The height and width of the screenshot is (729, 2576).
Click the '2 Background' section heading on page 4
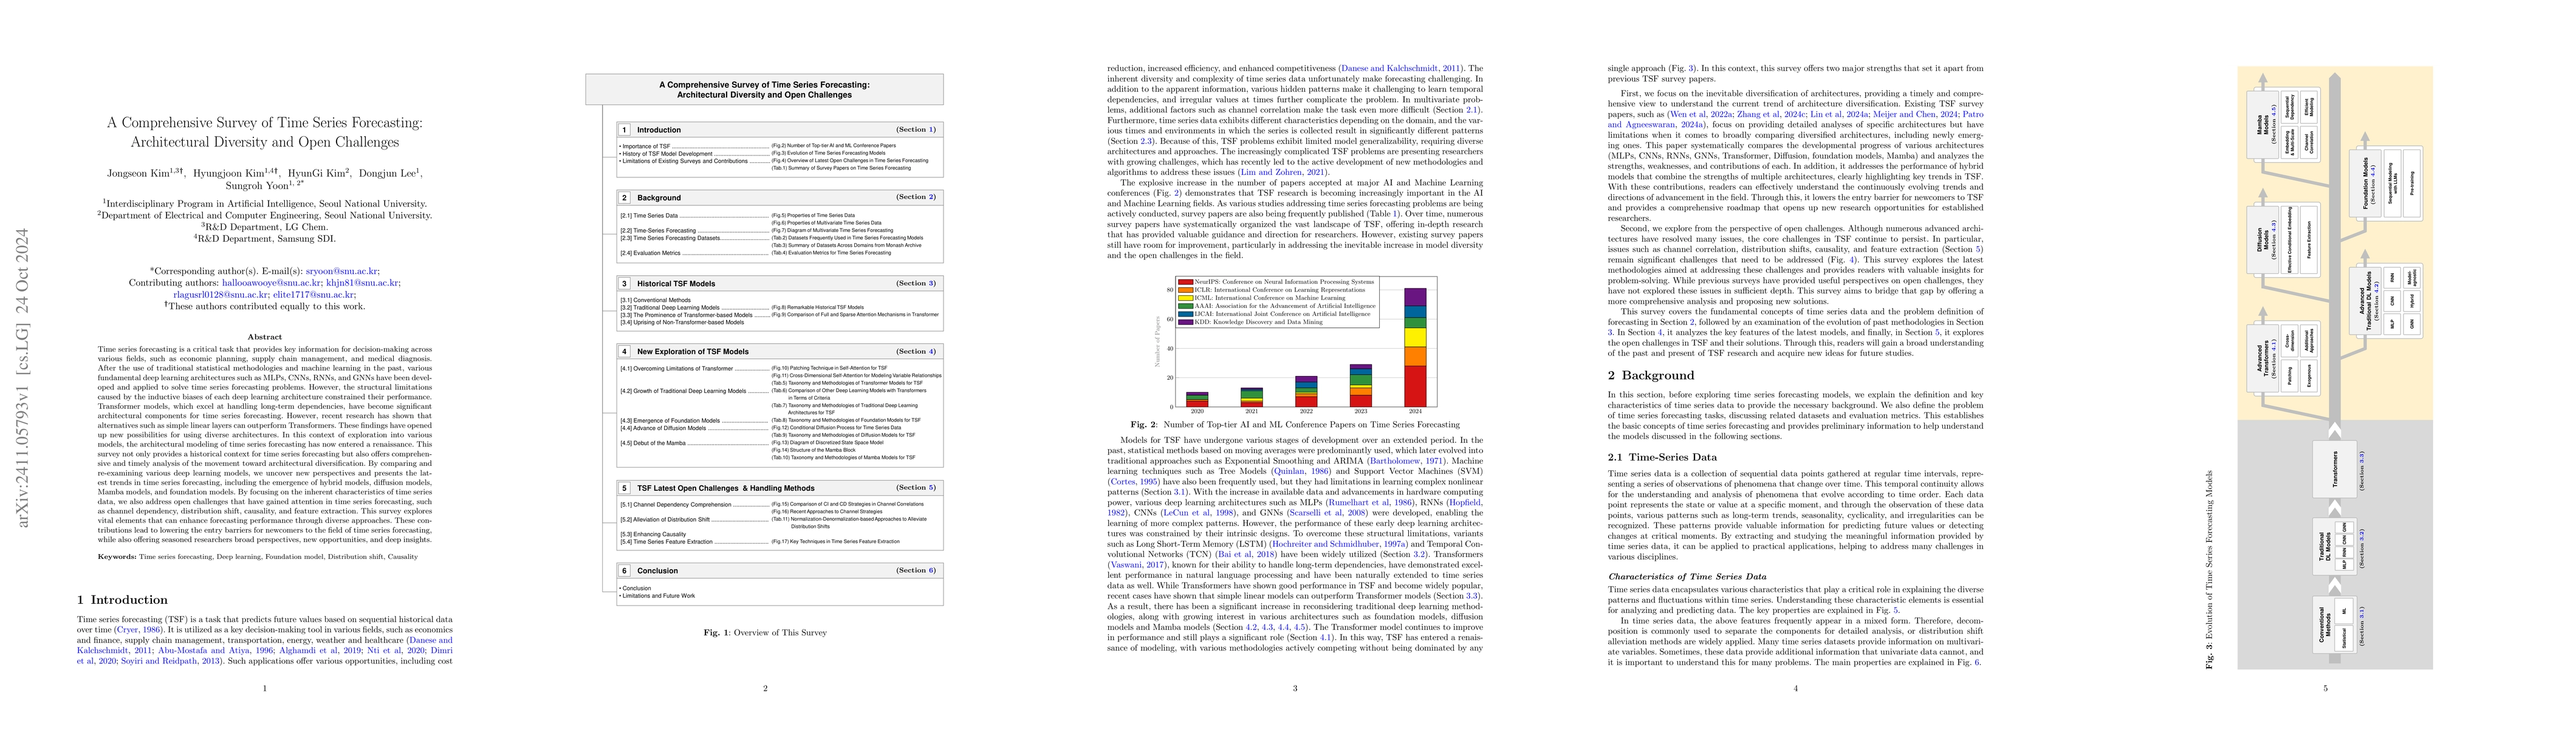tap(1651, 376)
